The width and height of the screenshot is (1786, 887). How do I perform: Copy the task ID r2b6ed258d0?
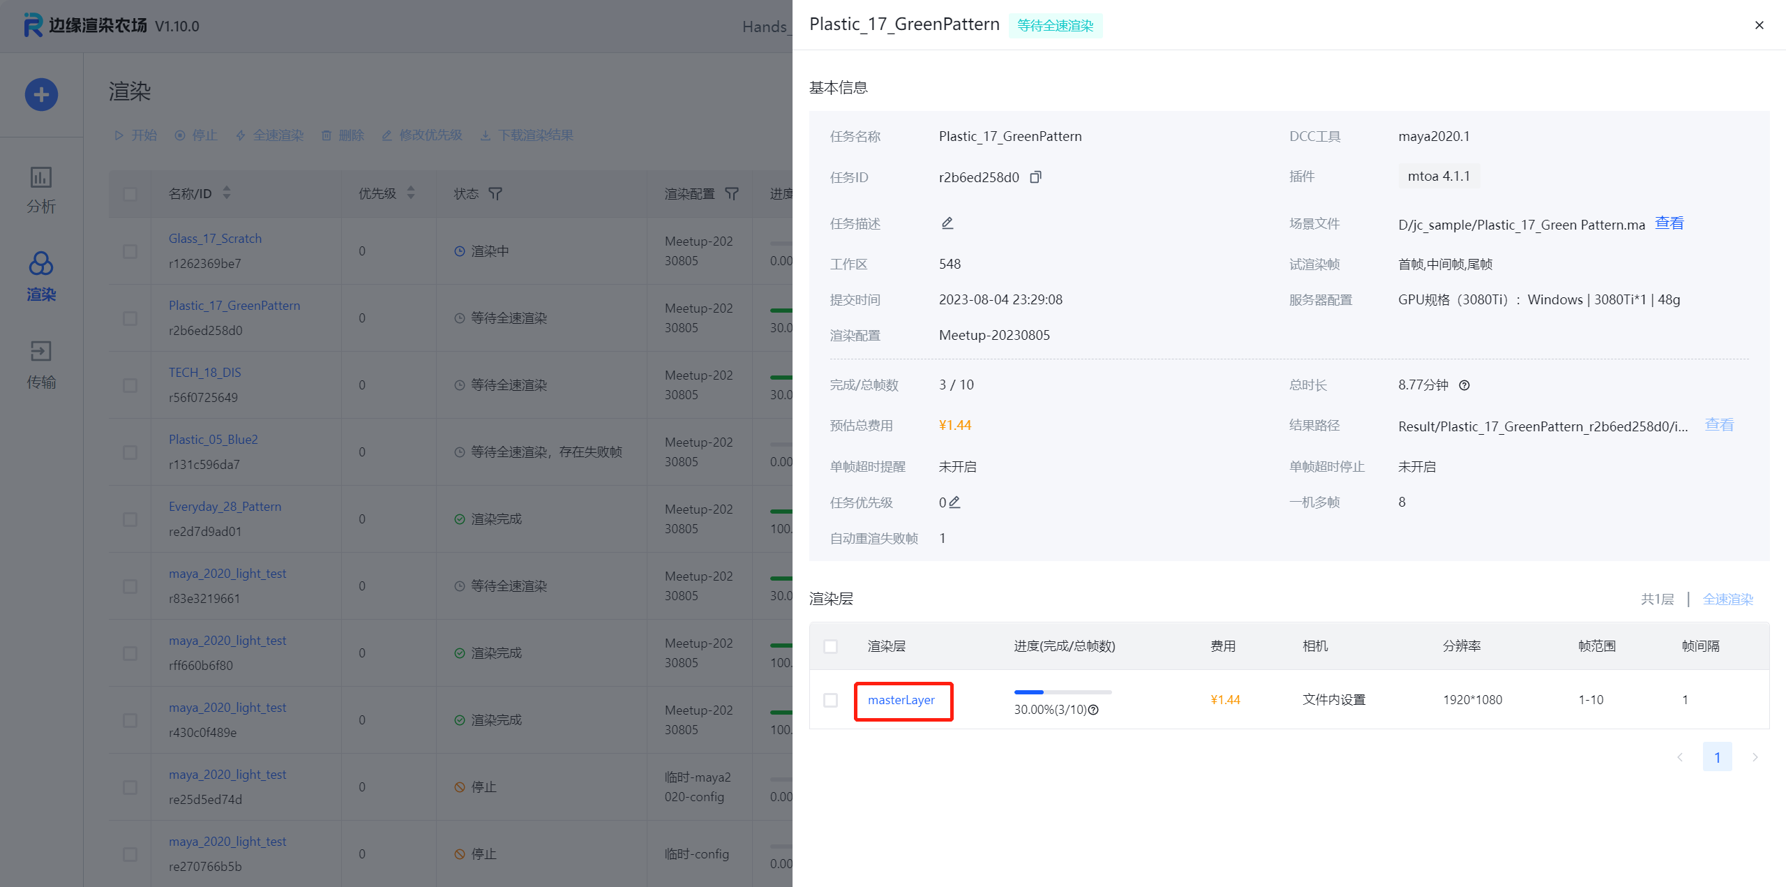pos(1035,177)
